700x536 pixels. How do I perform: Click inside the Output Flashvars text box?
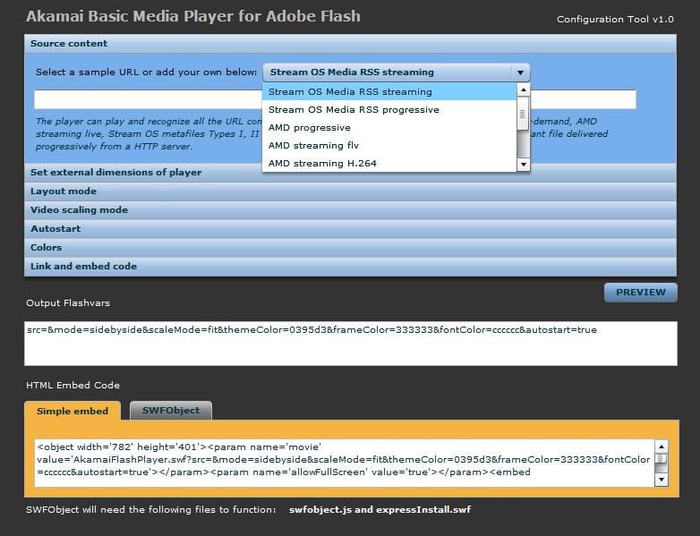(350, 345)
